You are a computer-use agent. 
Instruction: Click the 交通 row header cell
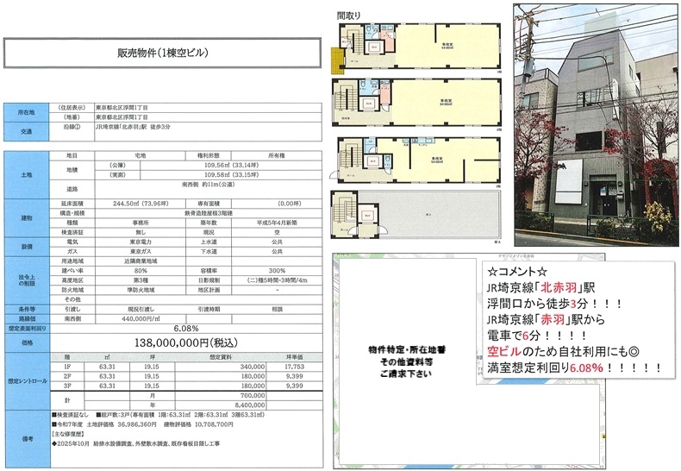click(x=27, y=131)
